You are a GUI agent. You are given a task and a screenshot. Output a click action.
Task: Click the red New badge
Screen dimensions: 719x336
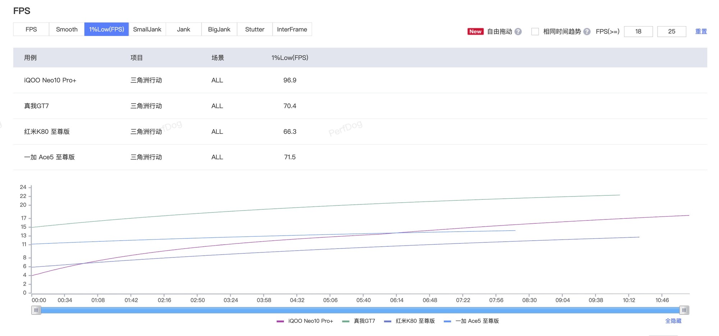click(x=475, y=32)
